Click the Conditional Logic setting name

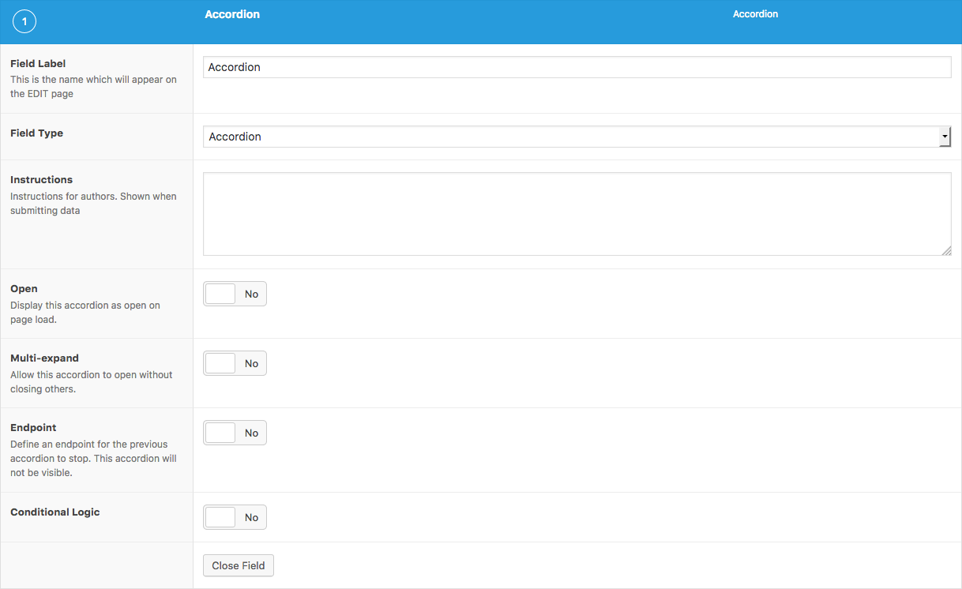[55, 512]
